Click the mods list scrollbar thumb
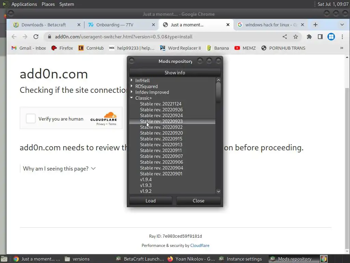The height and width of the screenshot is (263, 350). pos(218,92)
